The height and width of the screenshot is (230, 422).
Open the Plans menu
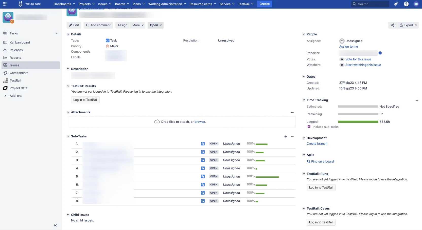tap(138, 4)
